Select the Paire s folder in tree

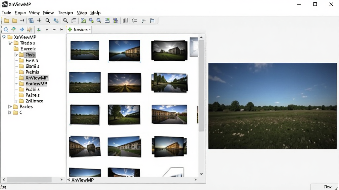point(32,95)
